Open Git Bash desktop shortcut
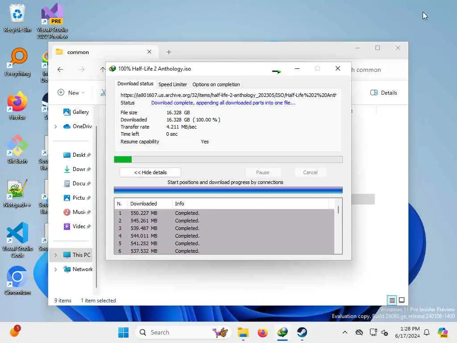 click(17, 149)
